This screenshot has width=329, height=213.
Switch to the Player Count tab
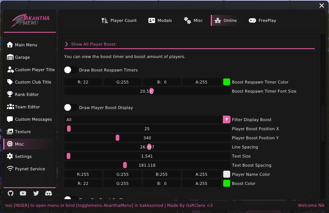click(119, 20)
